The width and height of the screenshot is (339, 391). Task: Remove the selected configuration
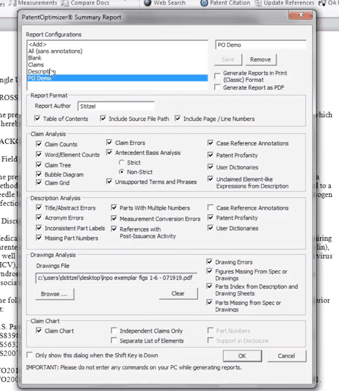[x=261, y=60]
